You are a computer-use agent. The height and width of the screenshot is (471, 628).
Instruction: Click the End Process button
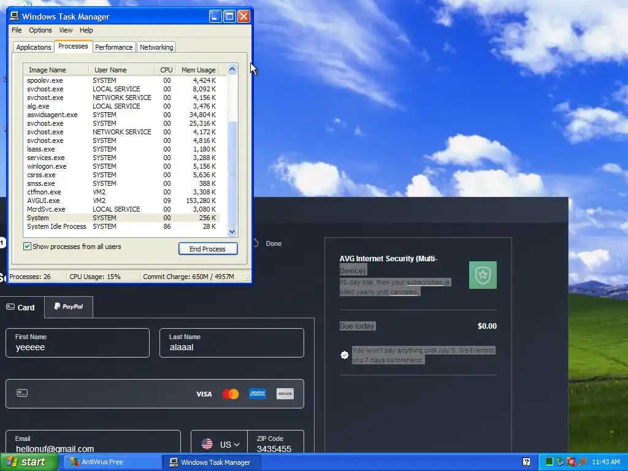point(208,249)
